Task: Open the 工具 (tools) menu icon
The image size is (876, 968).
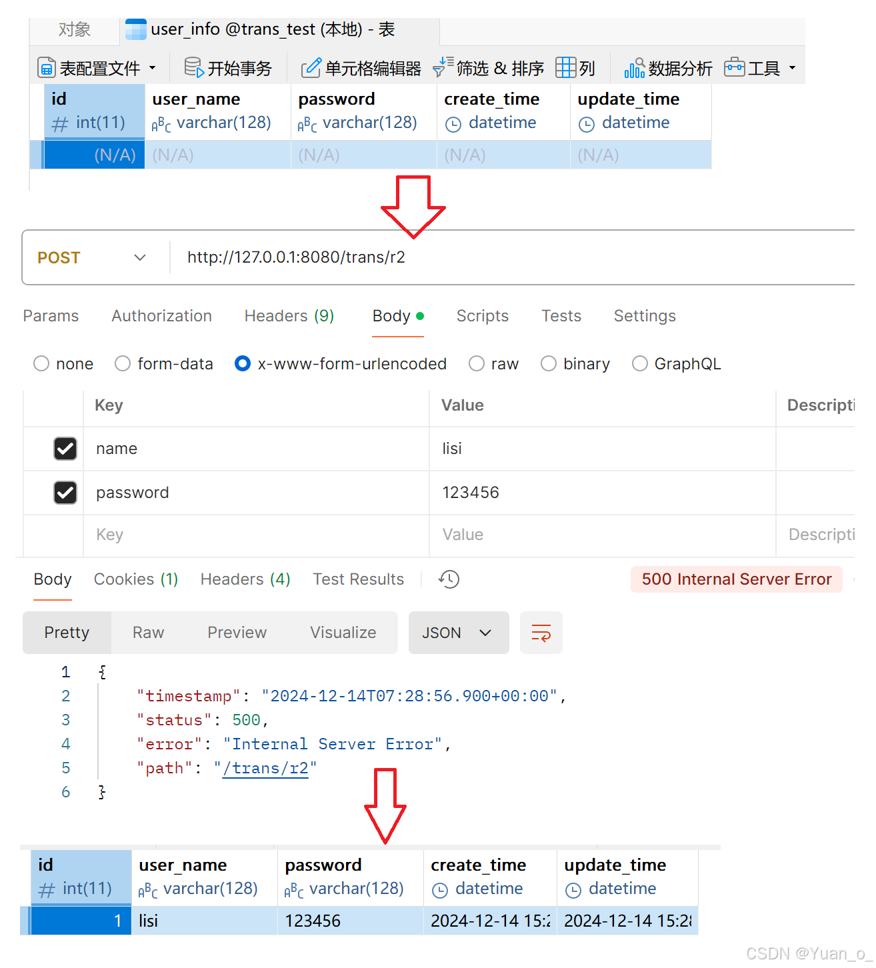Action: point(735,67)
